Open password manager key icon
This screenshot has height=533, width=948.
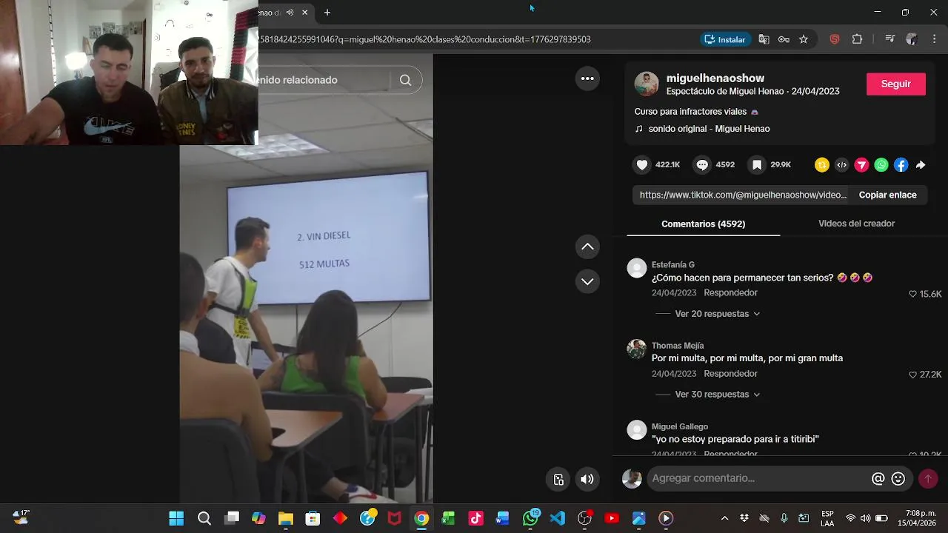(784, 39)
